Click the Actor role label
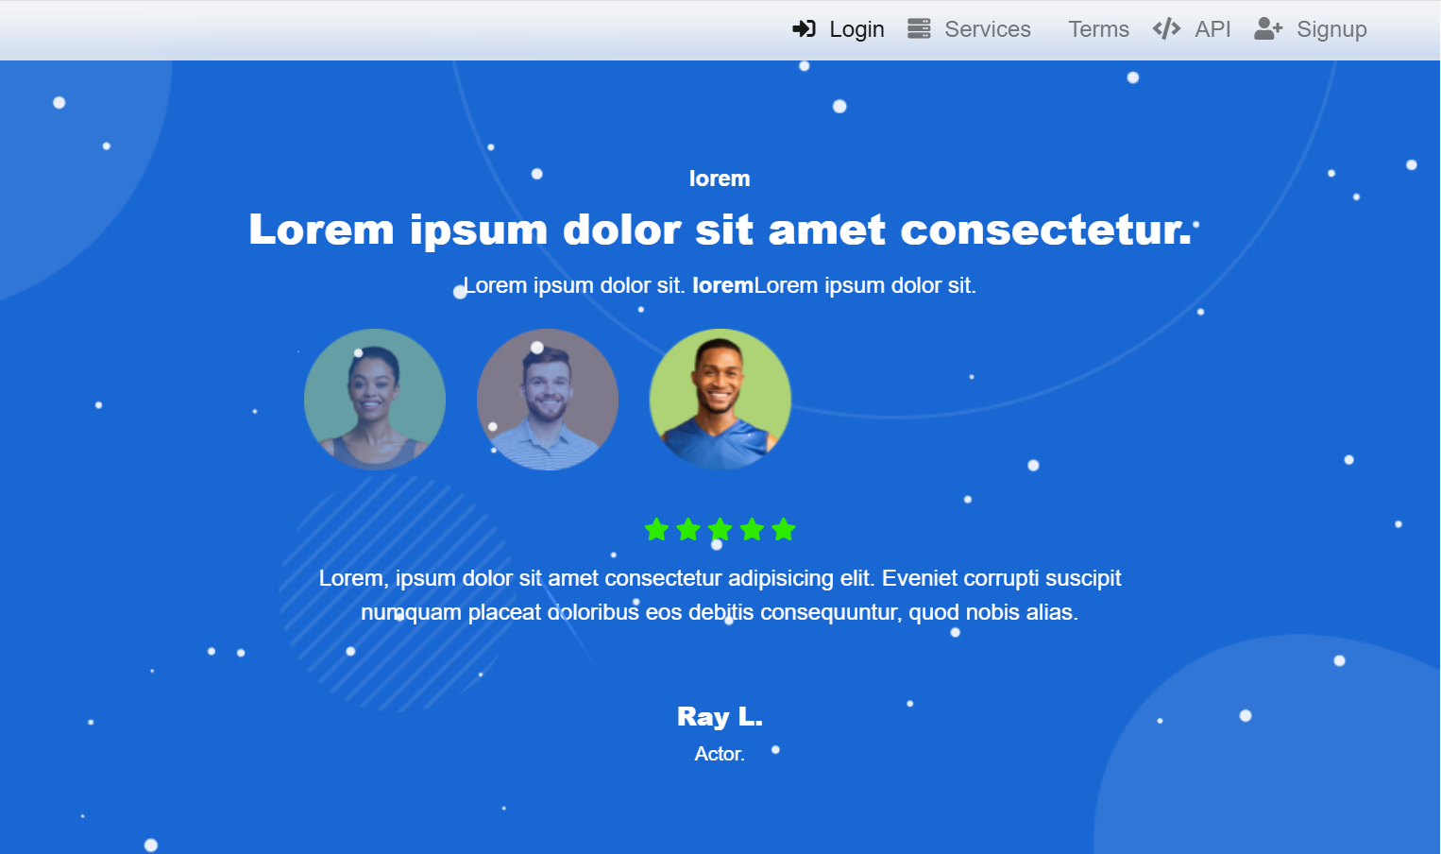1441x854 pixels. (x=720, y=754)
